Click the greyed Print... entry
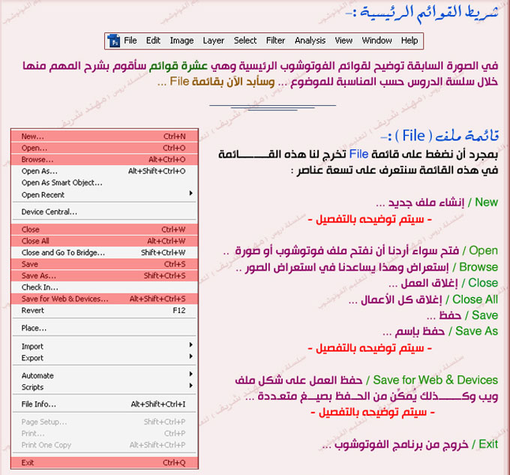The width and height of the screenshot is (510, 475). 104,434
